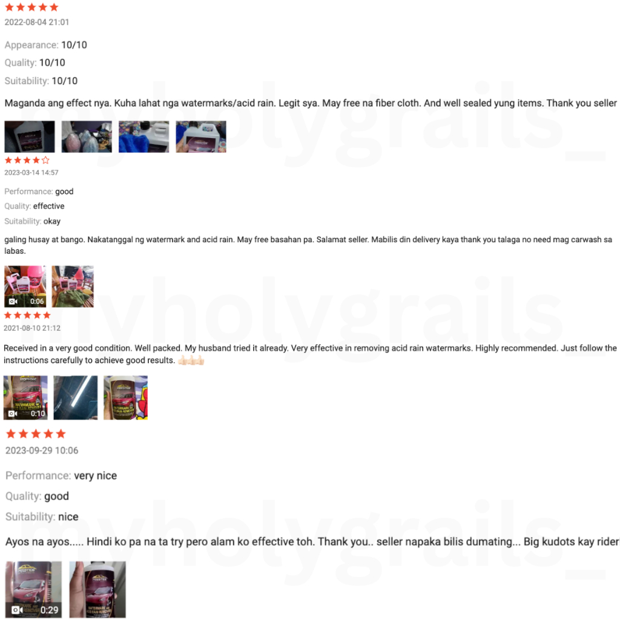The width and height of the screenshot is (620, 620).
Task: View blue microfiber cloth photo thumbnail
Action: 144,136
